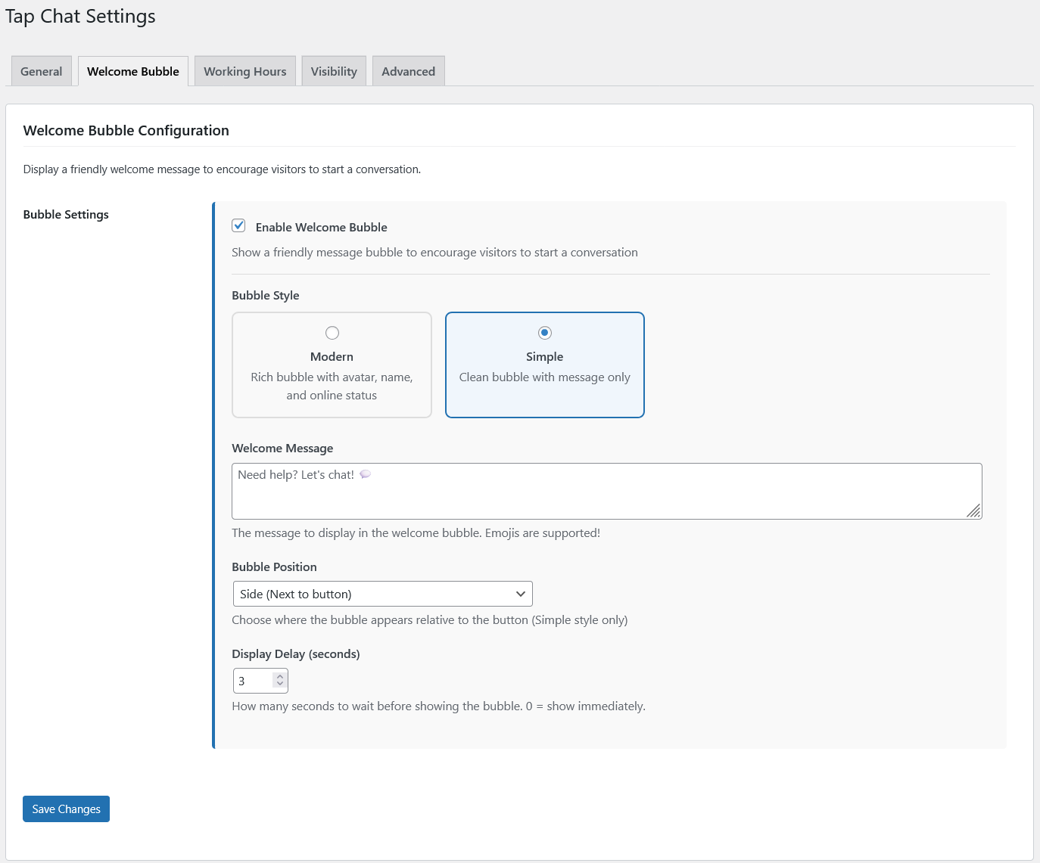Focus the Welcome Message text area
Screen dimensions: 1040x863
pyautogui.click(x=606, y=495)
